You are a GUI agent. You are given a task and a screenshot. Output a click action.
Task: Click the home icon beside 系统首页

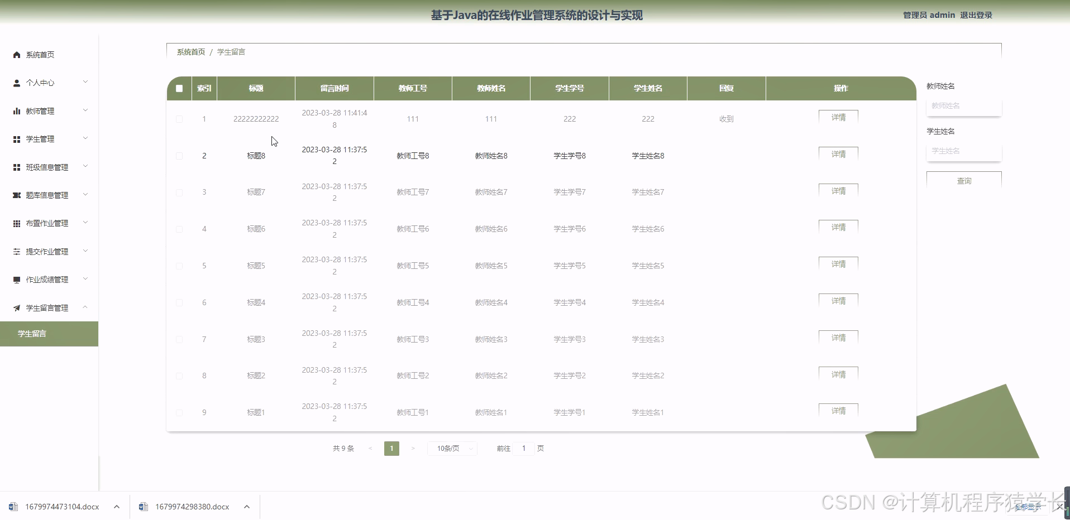(17, 55)
